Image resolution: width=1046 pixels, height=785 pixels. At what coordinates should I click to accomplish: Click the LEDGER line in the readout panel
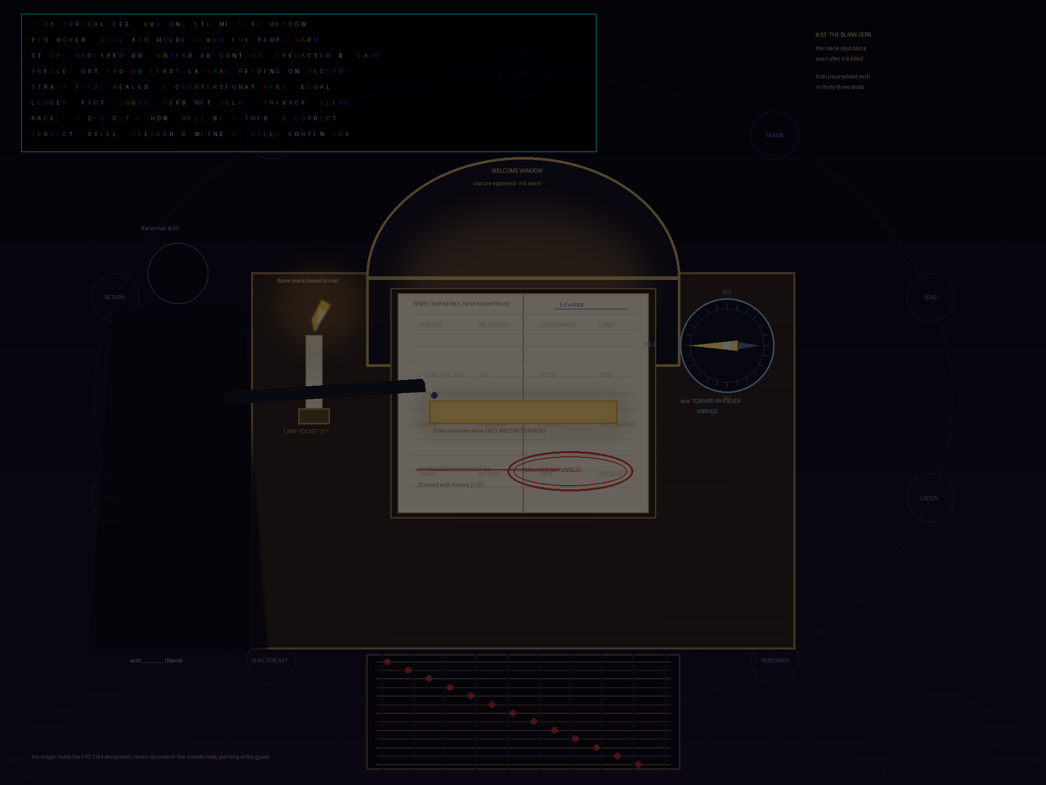point(190,103)
